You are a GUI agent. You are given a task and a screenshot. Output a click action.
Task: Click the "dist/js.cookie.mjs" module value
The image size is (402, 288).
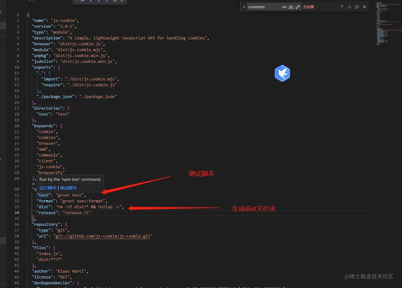[x=79, y=50]
